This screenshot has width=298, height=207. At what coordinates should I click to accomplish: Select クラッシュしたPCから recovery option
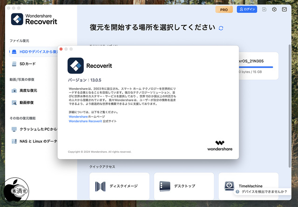[x=39, y=129]
